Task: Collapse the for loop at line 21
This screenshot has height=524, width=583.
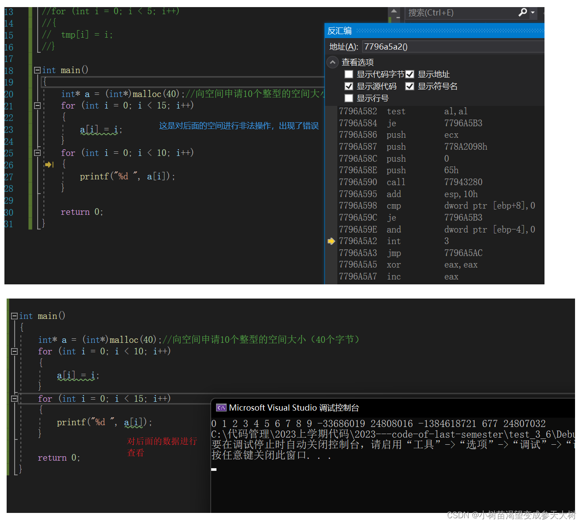Action: 38,105
